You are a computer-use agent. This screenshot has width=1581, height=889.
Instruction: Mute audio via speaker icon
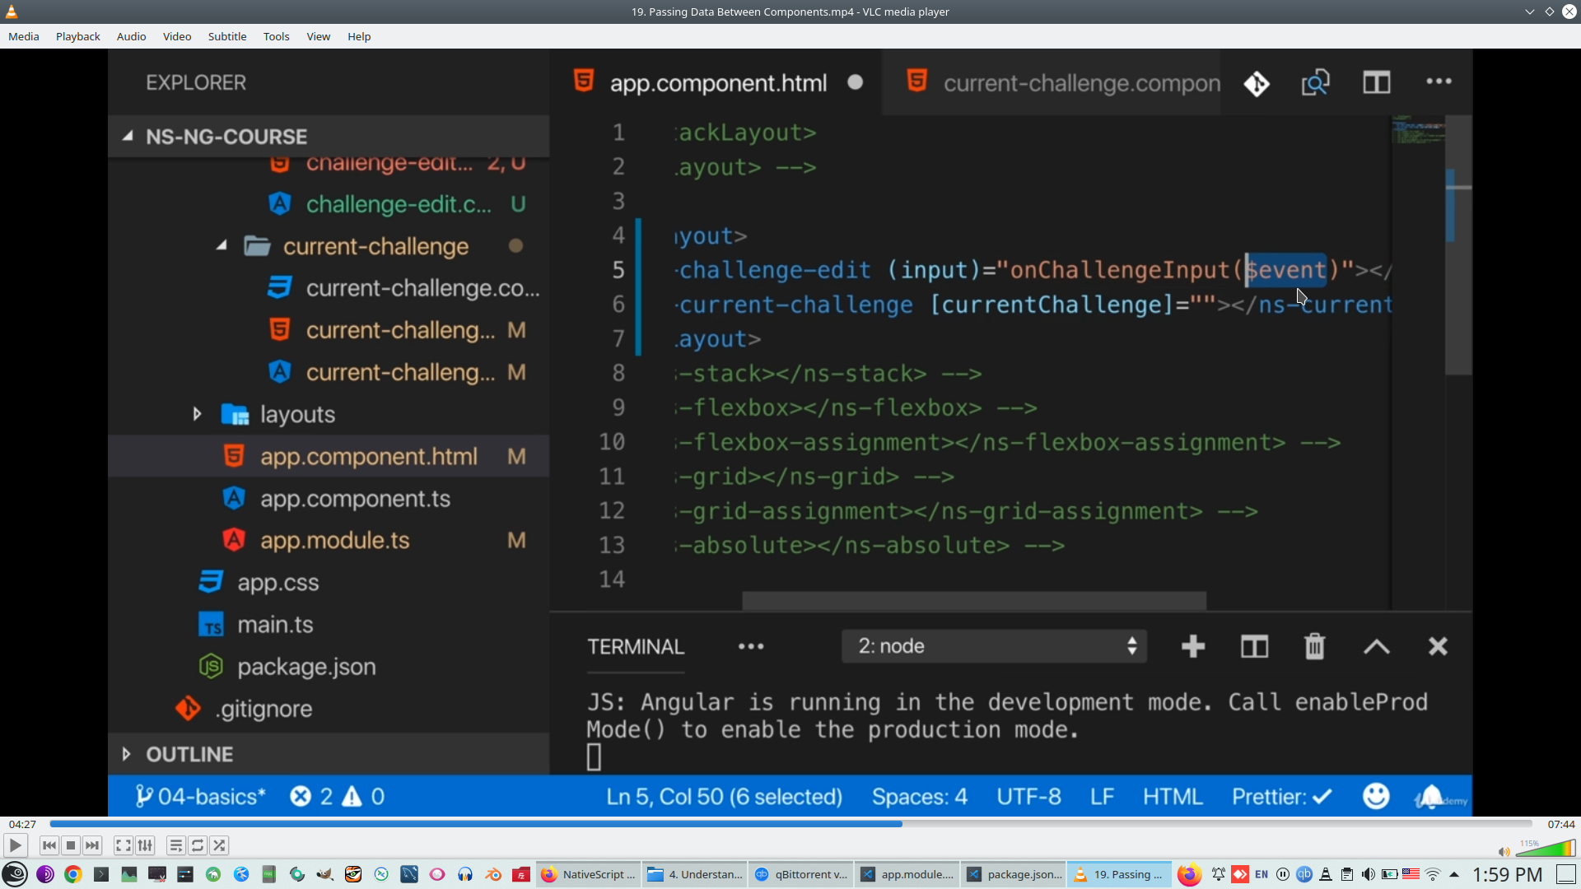tap(1504, 852)
